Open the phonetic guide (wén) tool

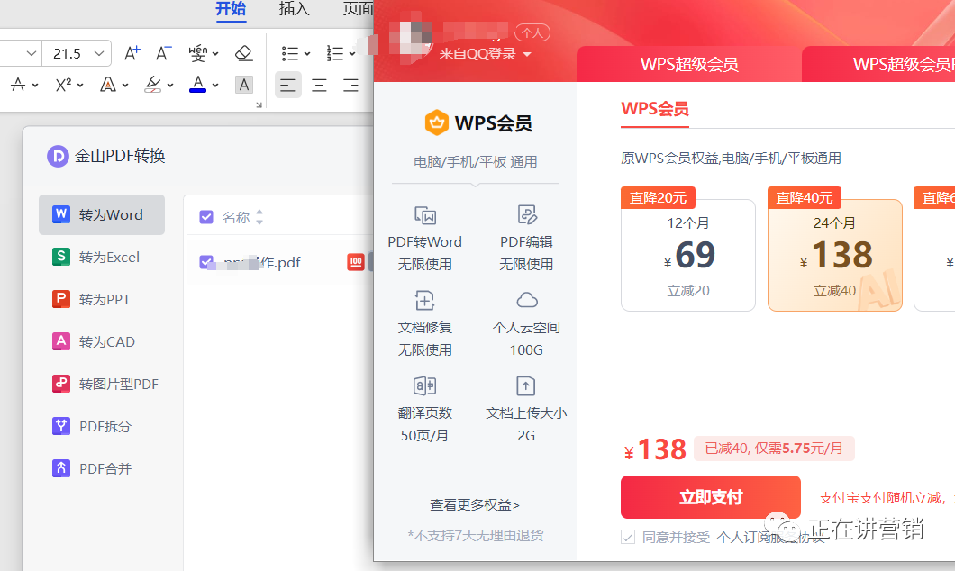pyautogui.click(x=197, y=53)
